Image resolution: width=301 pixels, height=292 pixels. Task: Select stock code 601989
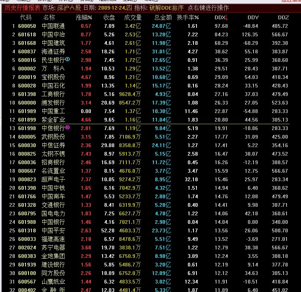click(27, 111)
